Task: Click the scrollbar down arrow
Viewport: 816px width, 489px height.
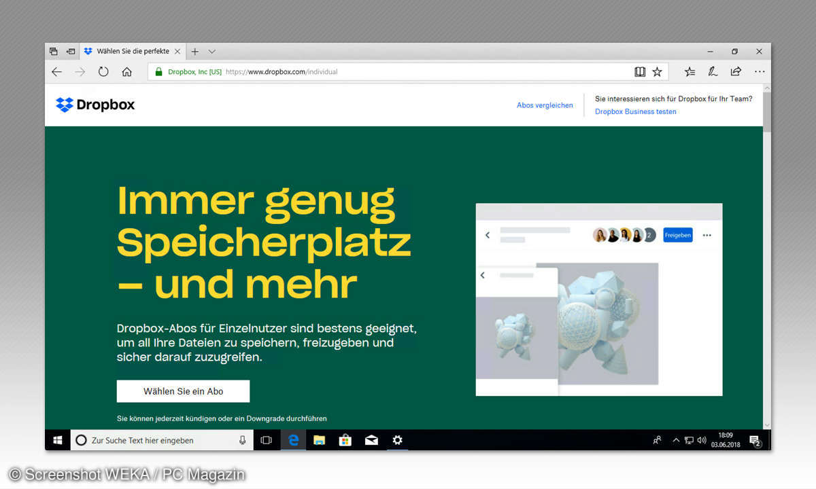Action: click(x=767, y=424)
